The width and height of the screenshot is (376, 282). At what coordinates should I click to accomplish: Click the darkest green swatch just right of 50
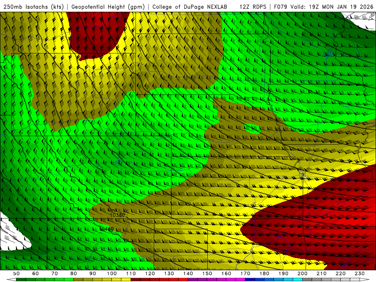[21, 280]
